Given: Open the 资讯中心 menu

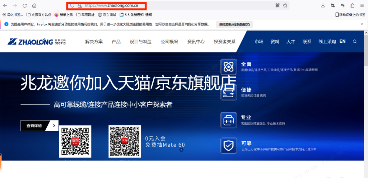Looking at the screenshot, I should pyautogui.click(x=196, y=42).
